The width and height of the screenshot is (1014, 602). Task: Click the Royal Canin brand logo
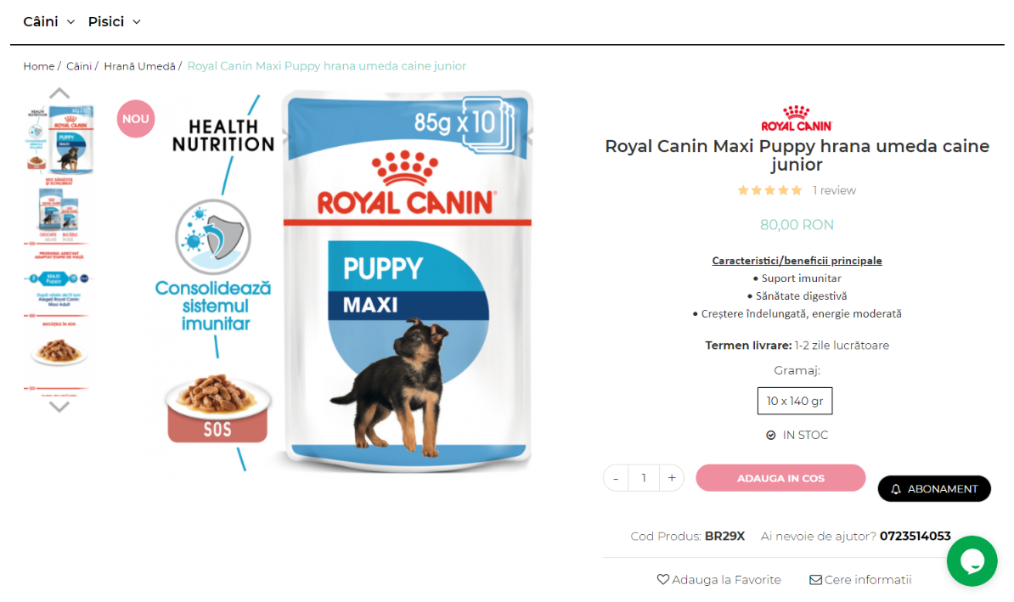pyautogui.click(x=796, y=118)
